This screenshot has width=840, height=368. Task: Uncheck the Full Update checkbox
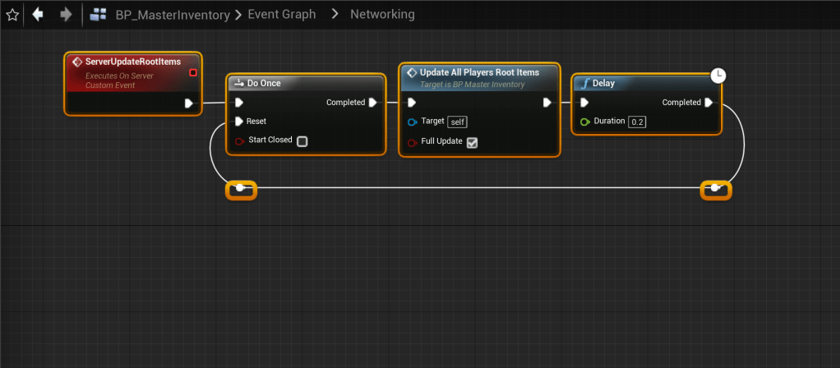point(471,142)
